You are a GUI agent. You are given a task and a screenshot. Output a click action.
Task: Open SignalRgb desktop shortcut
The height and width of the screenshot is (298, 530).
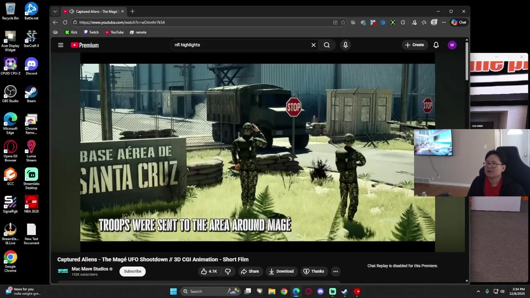pyautogui.click(x=10, y=204)
